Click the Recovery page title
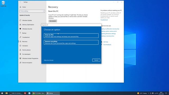Image resolution: width=169 pixels, height=95 pixels. (53, 7)
